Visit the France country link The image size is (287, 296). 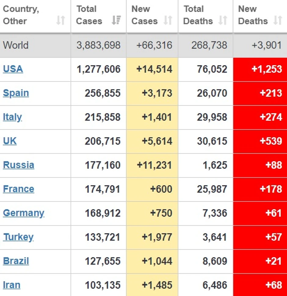pos(19,189)
